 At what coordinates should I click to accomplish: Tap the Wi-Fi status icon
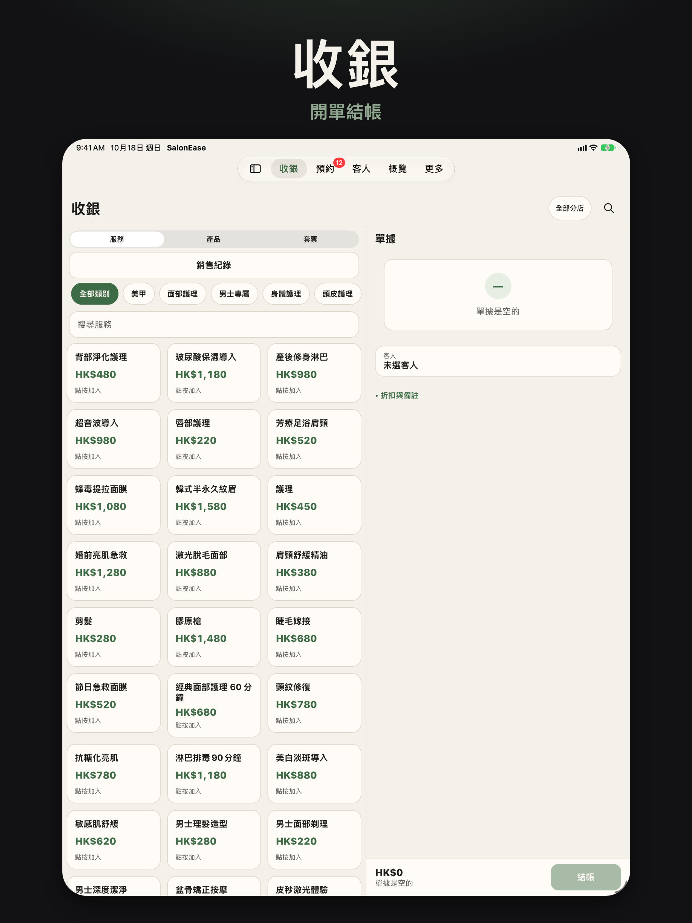tap(593, 148)
